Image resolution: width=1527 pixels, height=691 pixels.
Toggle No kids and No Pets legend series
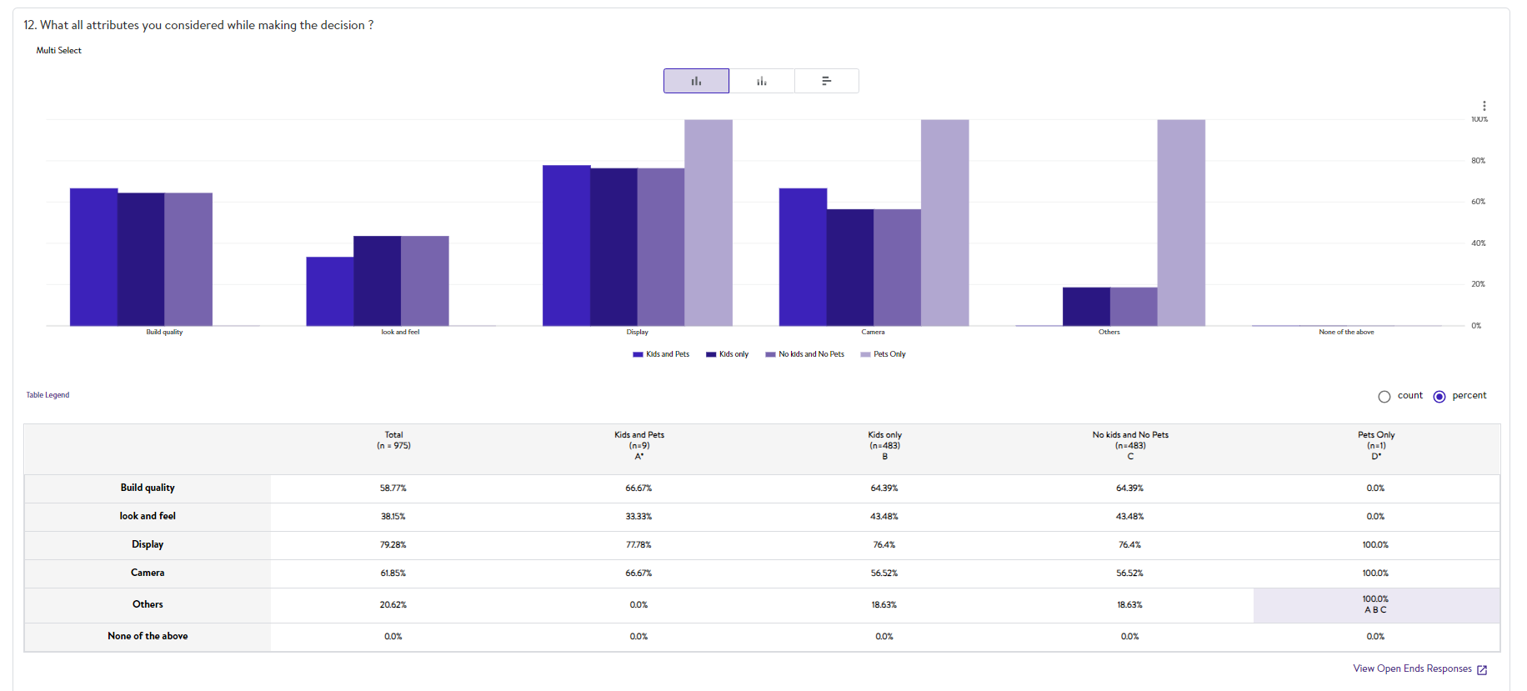pyautogui.click(x=804, y=354)
